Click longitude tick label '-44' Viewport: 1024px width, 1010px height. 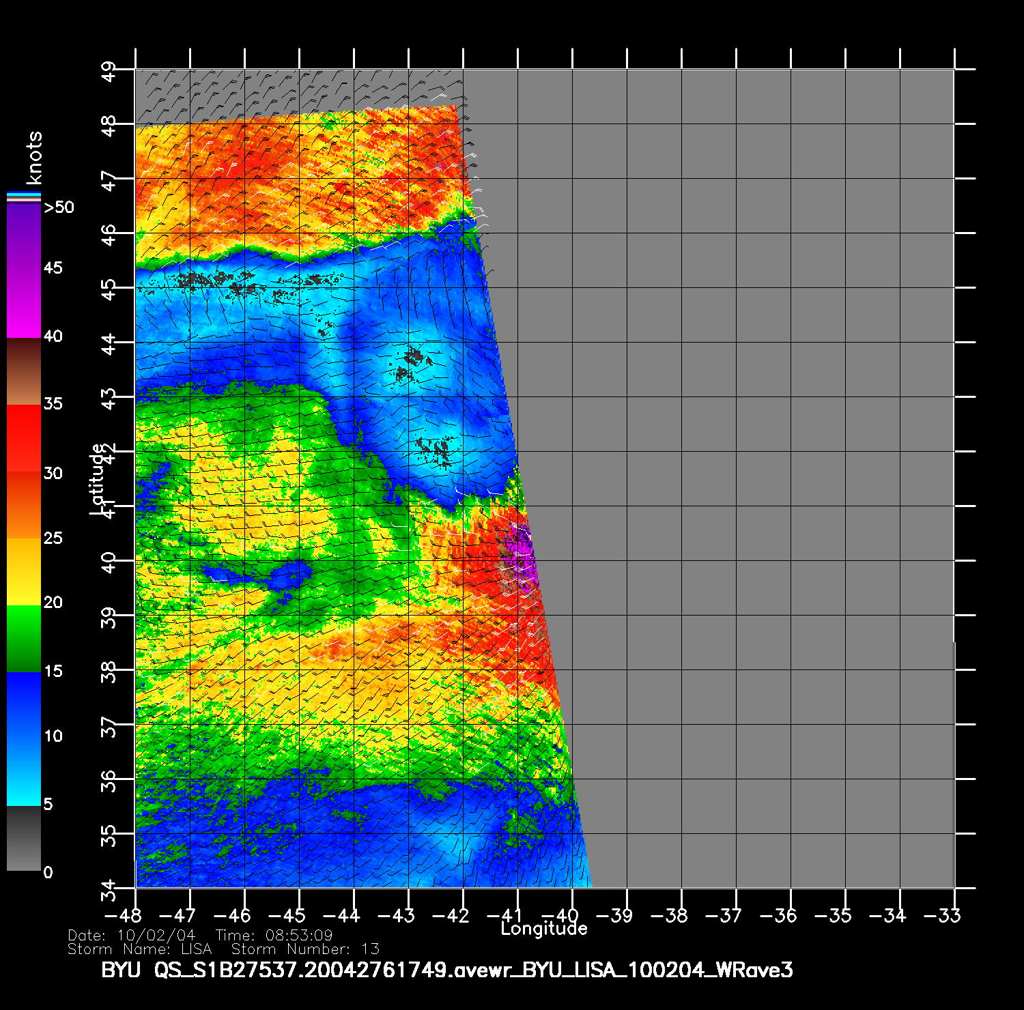pyautogui.click(x=342, y=915)
